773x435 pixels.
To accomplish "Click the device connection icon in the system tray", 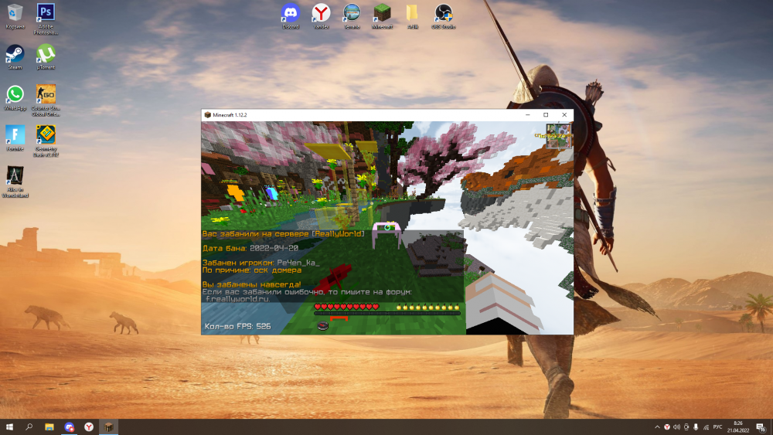I will pos(686,427).
